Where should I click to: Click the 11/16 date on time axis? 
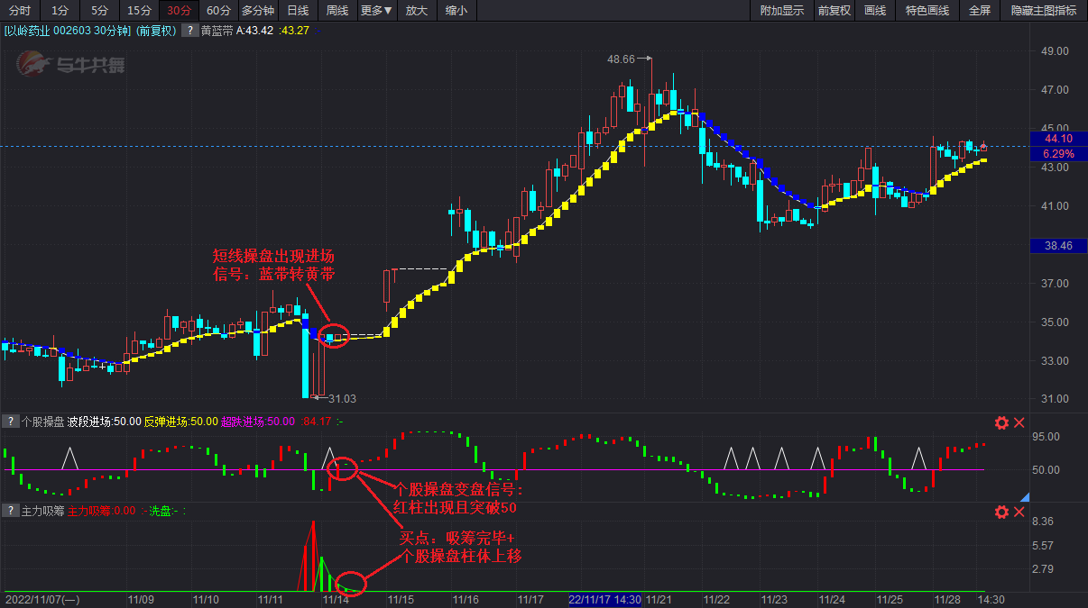tap(466, 599)
